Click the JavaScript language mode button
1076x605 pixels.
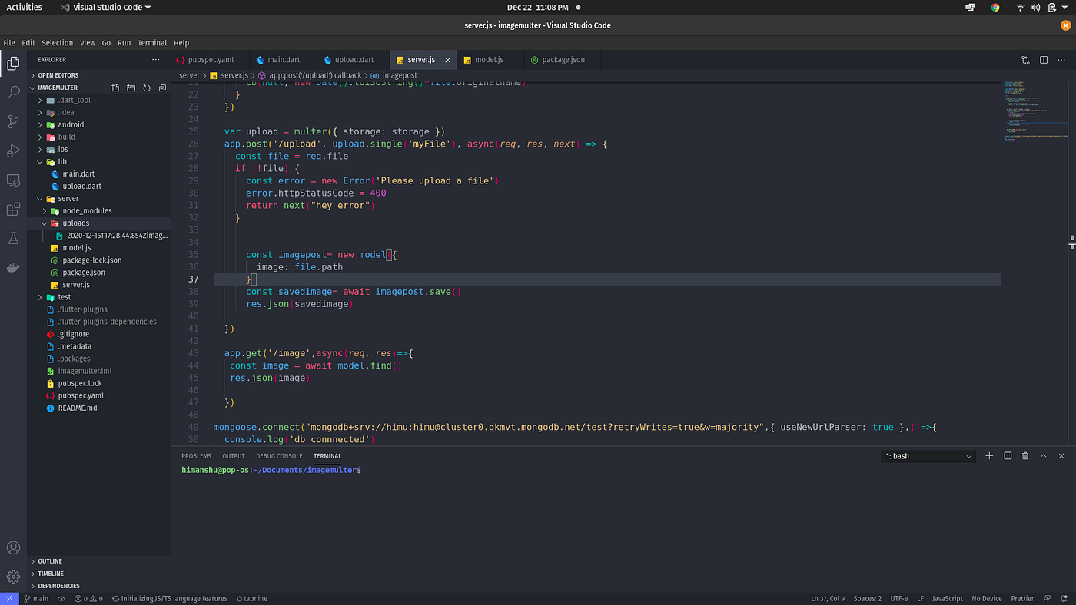click(x=947, y=599)
